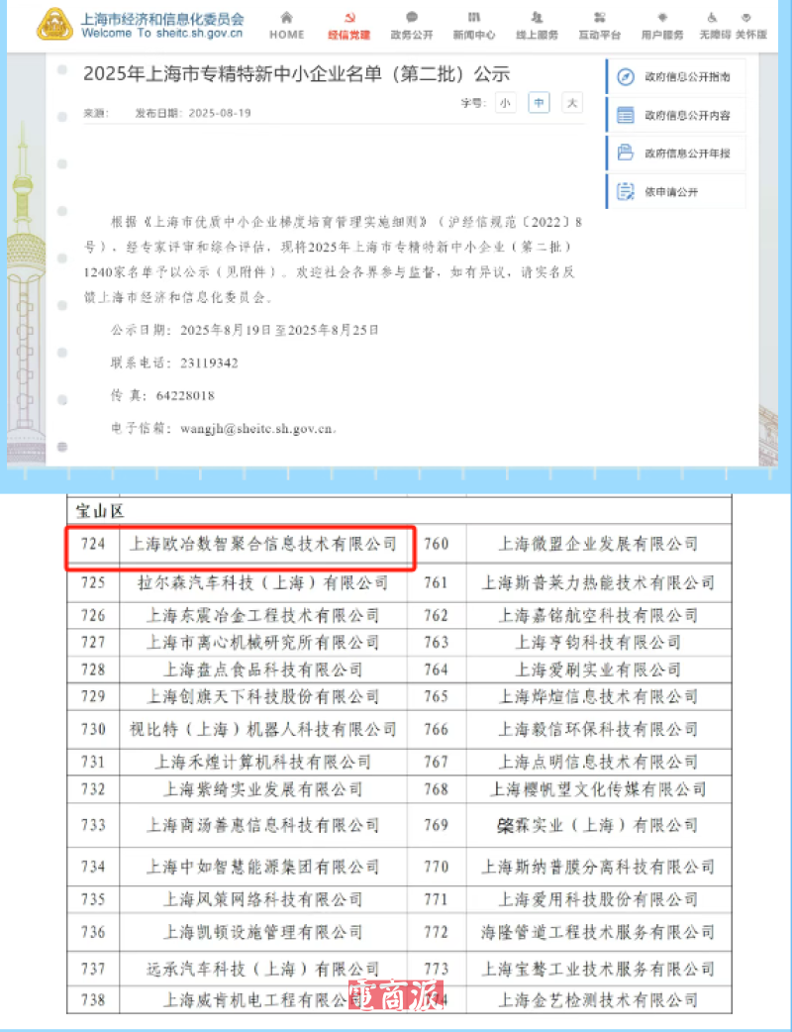Open the 经信党建 navigation item
This screenshot has width=792, height=1032.
coord(348,27)
